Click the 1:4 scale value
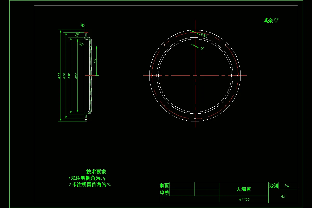 (x=287, y=186)
